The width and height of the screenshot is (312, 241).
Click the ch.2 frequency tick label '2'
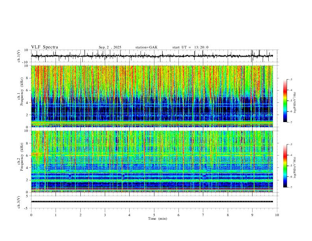pos(27,180)
